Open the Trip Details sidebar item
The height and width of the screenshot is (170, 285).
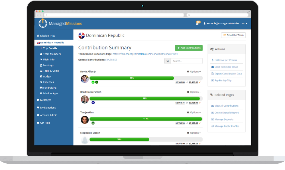(x=48, y=48)
